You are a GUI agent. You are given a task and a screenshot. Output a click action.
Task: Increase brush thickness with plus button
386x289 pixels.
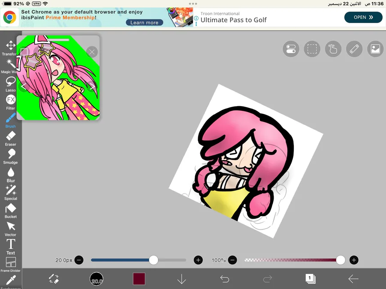[x=198, y=260]
